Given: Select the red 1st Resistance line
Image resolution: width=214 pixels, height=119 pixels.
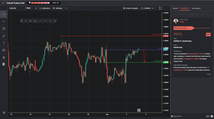Looking at the screenshot, I should (x=111, y=36).
